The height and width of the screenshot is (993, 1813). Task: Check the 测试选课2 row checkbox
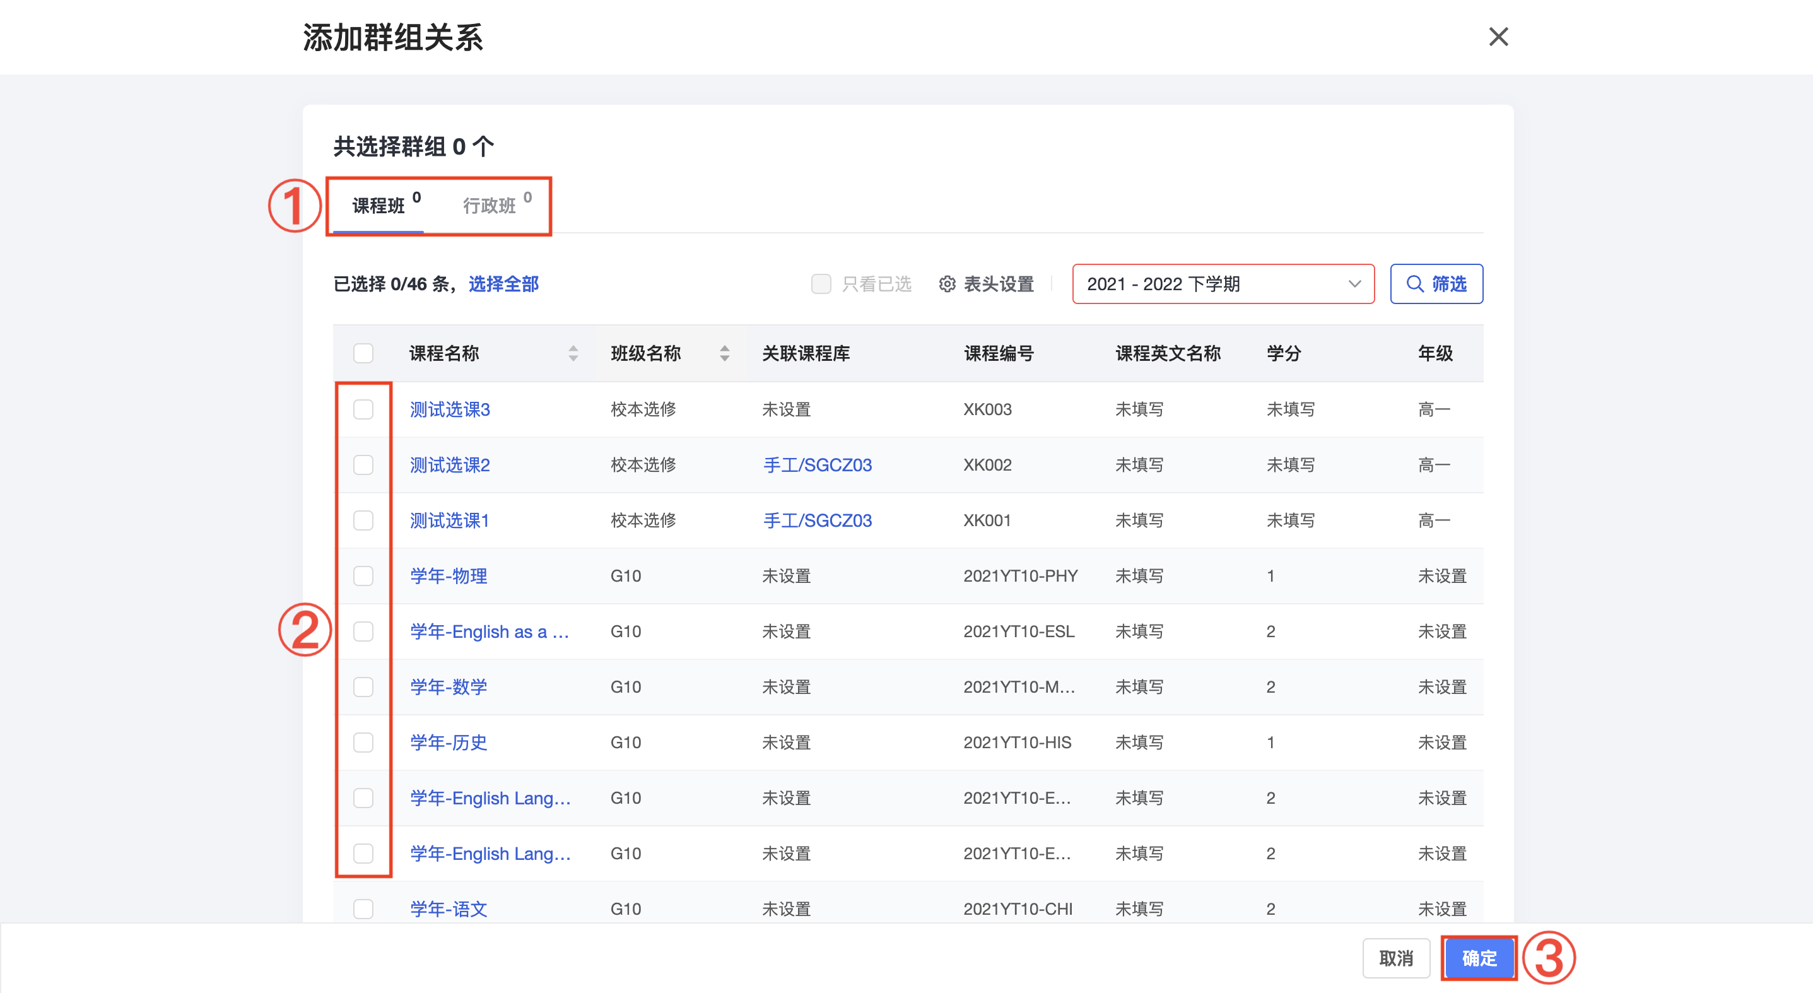[363, 465]
